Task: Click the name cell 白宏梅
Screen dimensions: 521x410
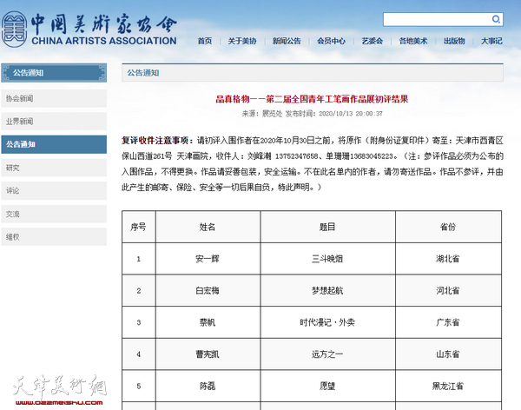Action: click(x=208, y=291)
